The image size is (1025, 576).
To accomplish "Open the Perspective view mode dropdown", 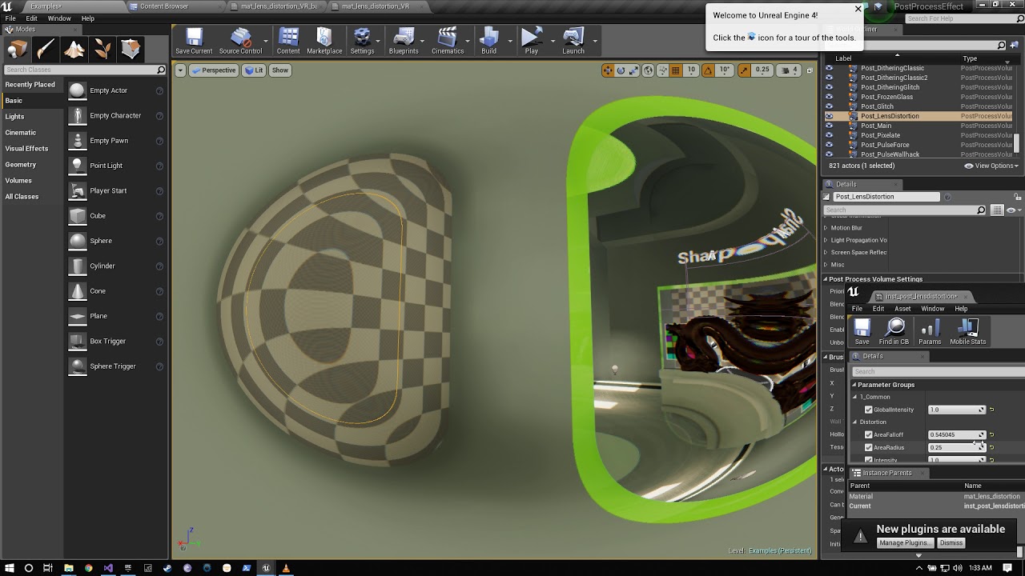I will click(214, 70).
